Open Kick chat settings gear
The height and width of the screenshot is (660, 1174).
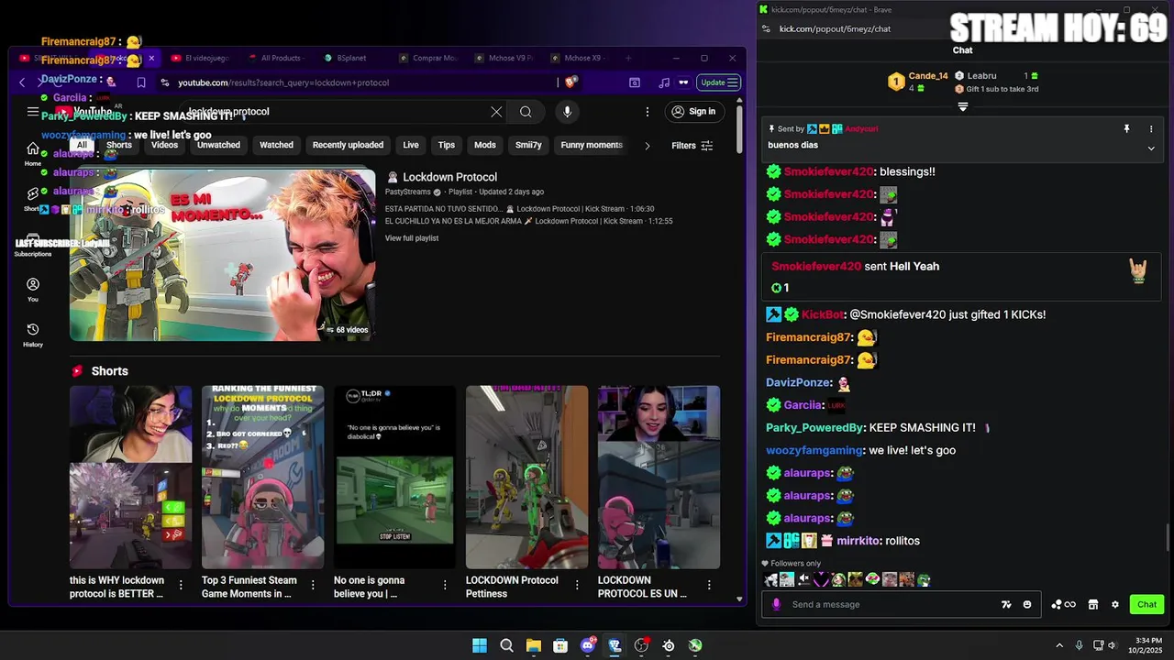click(x=1115, y=604)
